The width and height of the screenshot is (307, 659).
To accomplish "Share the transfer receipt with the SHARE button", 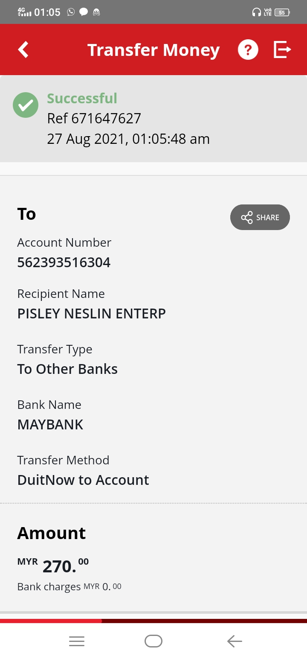I will [260, 217].
